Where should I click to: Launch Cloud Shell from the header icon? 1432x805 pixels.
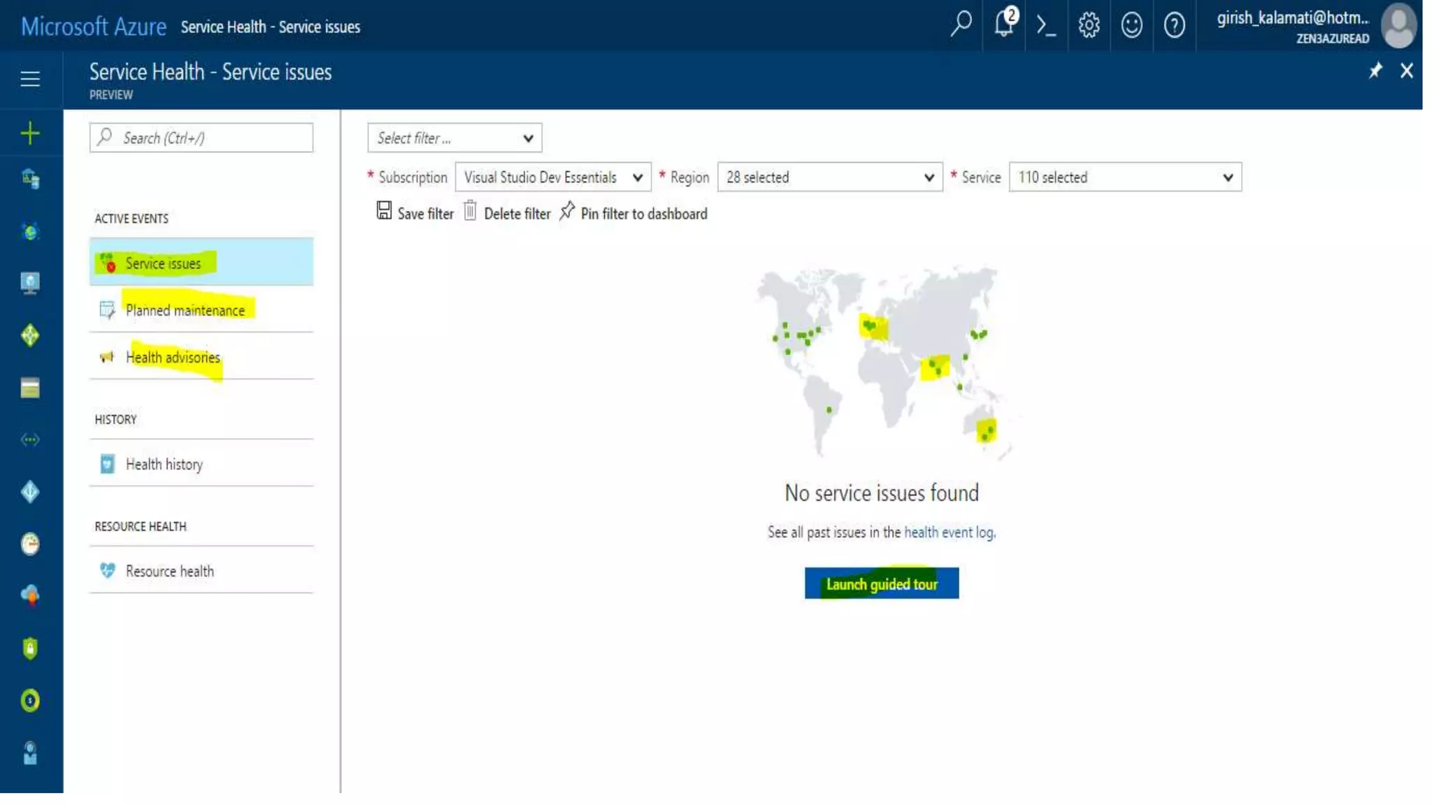tap(1046, 26)
